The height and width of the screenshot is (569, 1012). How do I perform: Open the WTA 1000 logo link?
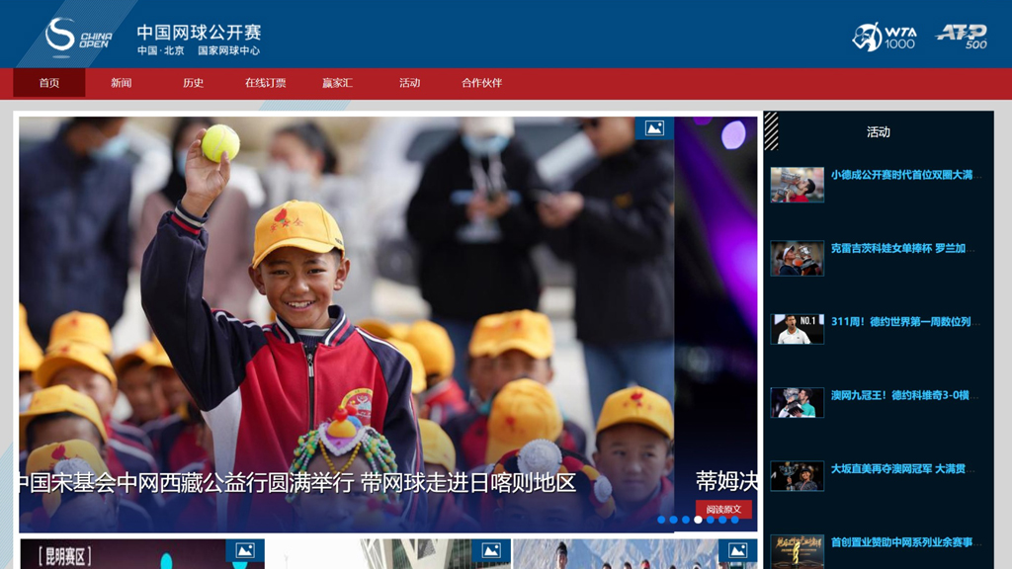[x=884, y=37]
